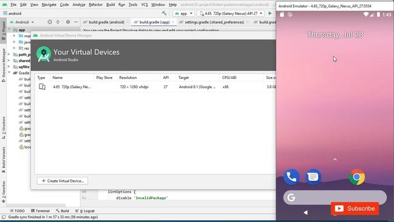This screenshot has height=222, width=394.
Task: Open the VCS menu
Action: pos(144,4)
